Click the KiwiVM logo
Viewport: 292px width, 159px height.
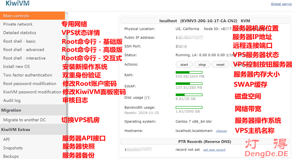coord(17,3)
